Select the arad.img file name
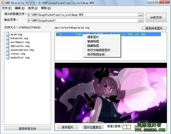Viewport: 171px width, 134px height. coord(17,34)
